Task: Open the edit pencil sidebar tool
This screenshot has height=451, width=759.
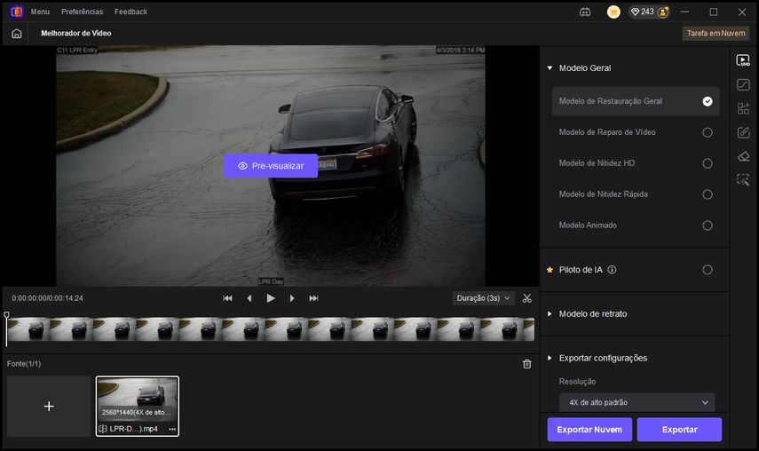Action: pos(743,132)
